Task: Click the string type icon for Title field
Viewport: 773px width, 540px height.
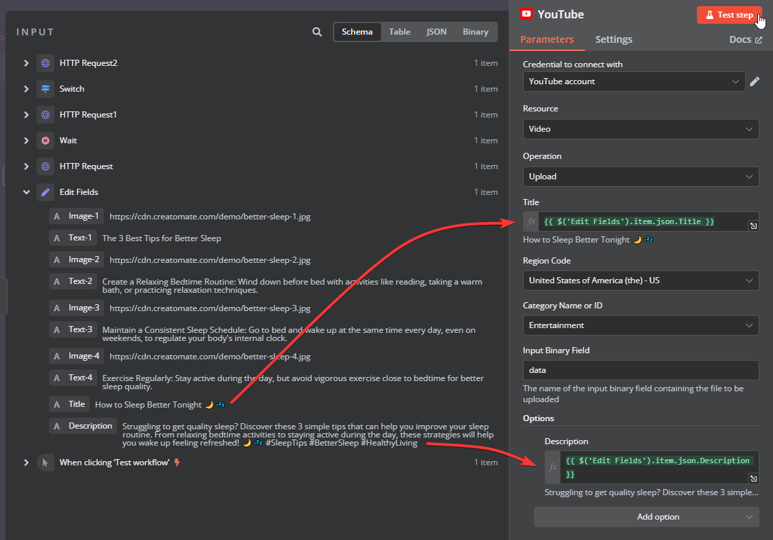Action: pos(56,404)
